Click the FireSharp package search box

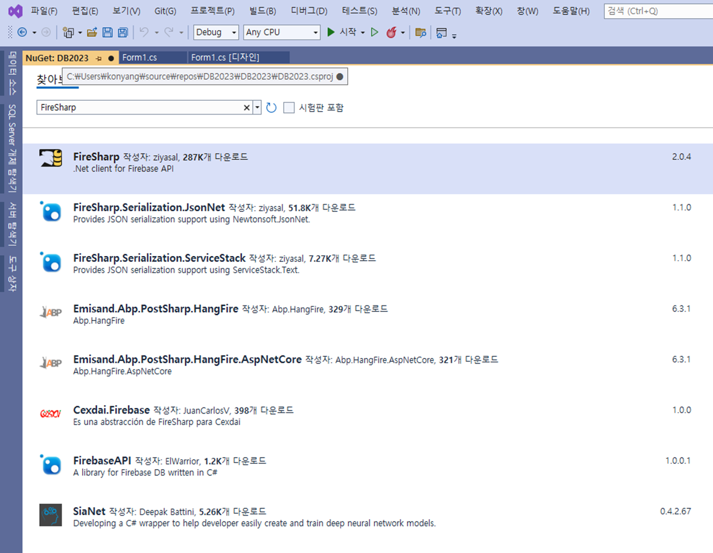click(139, 108)
